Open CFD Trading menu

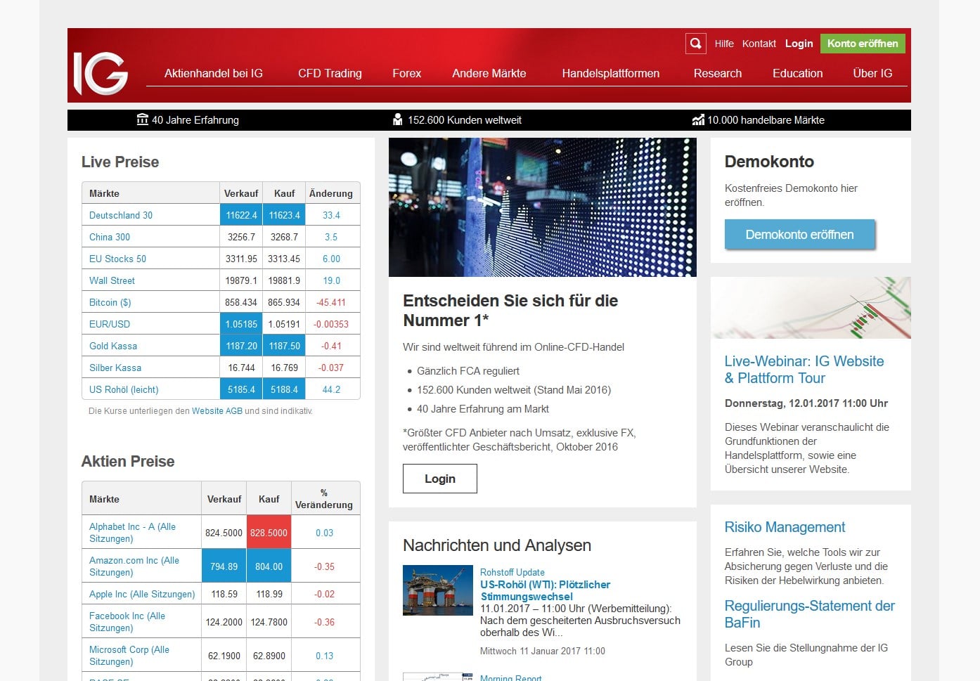pos(330,73)
